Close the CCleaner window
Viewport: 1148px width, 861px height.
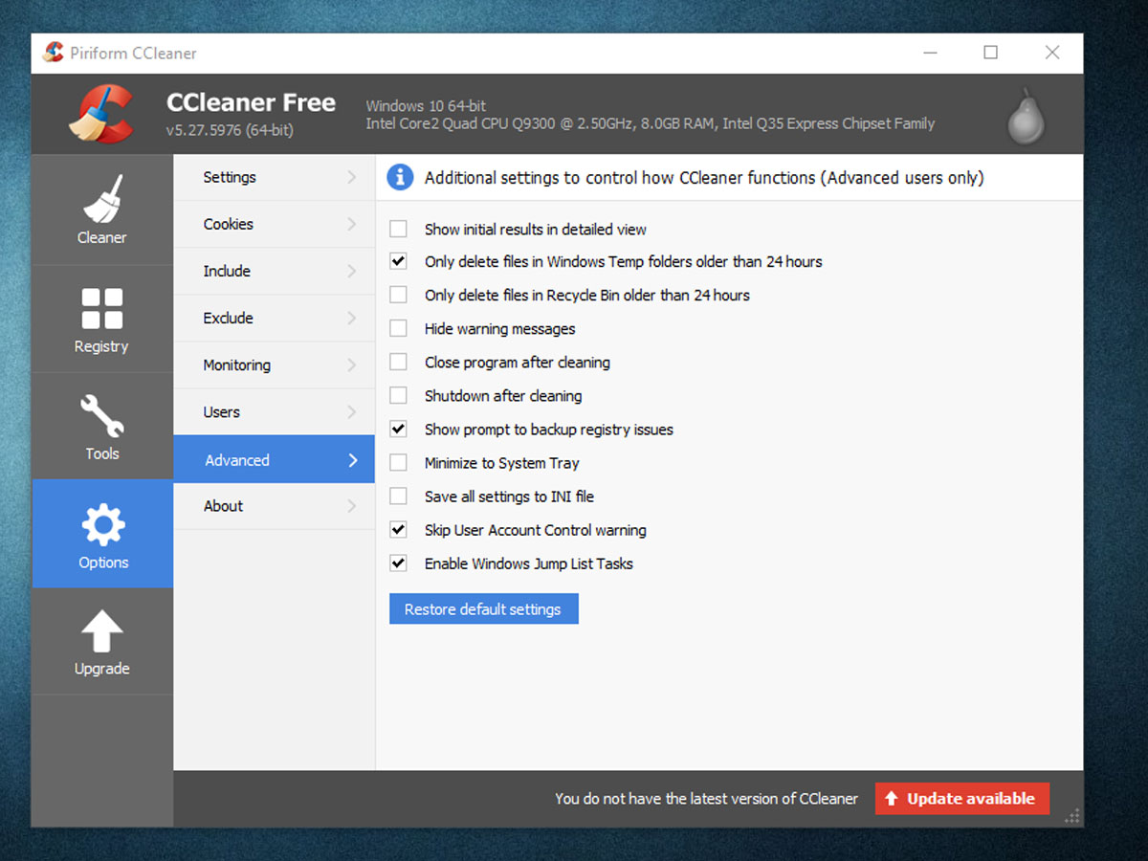(x=1052, y=53)
